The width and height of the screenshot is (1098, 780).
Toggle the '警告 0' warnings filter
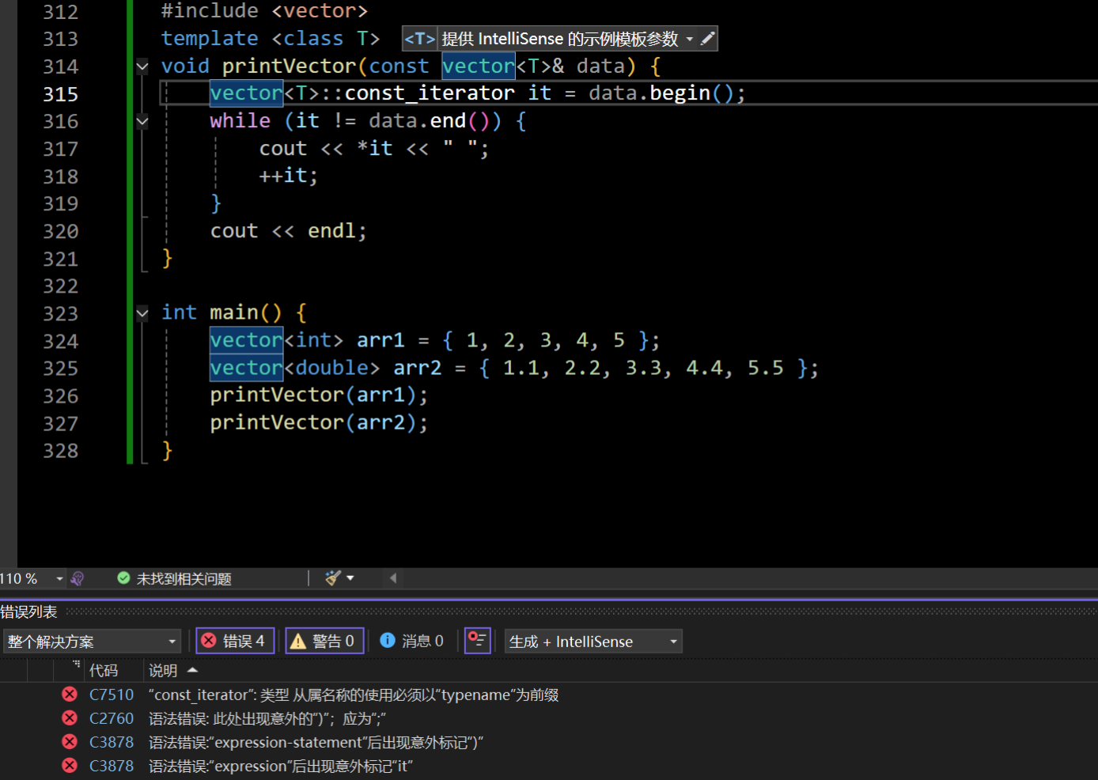coord(324,641)
